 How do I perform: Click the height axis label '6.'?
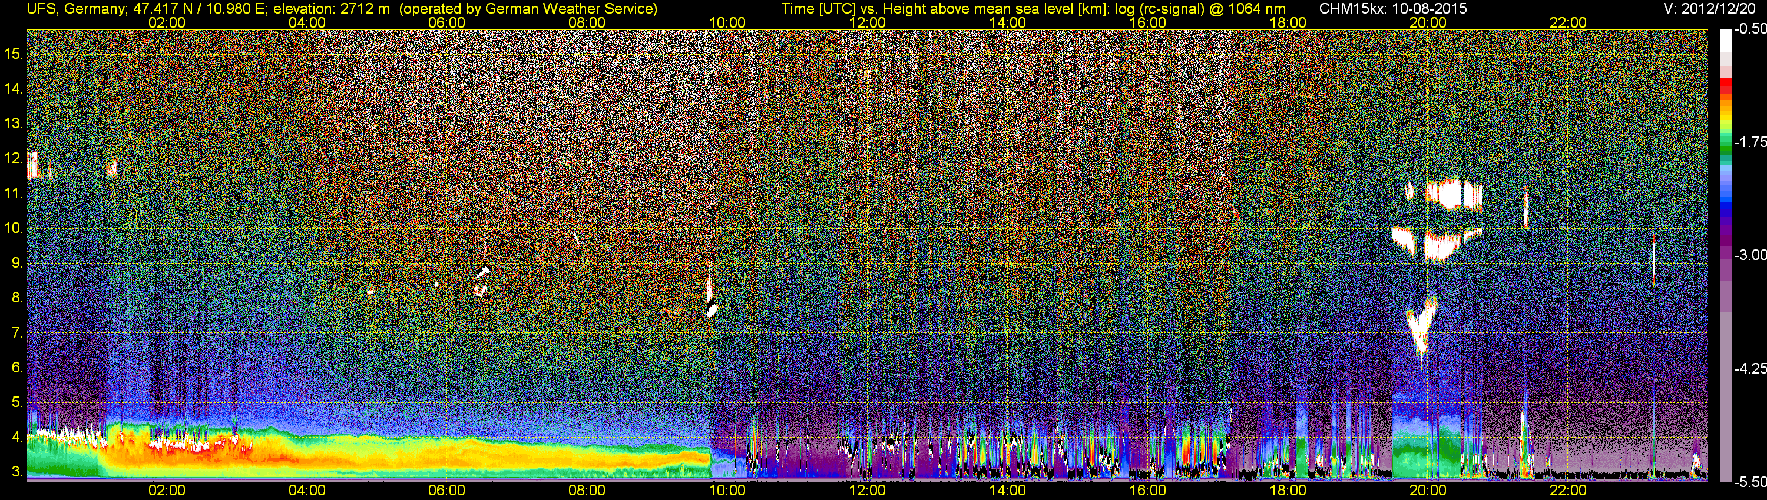pyautogui.click(x=17, y=368)
